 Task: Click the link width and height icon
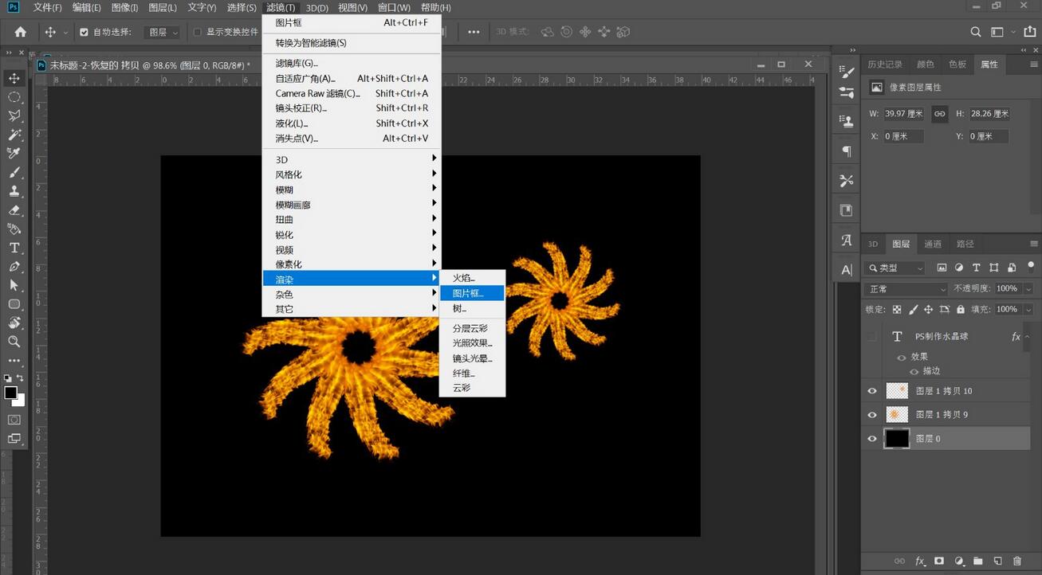tap(940, 114)
